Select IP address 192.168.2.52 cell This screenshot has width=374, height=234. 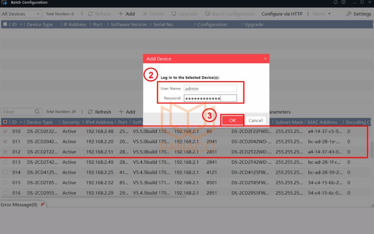click(100, 182)
